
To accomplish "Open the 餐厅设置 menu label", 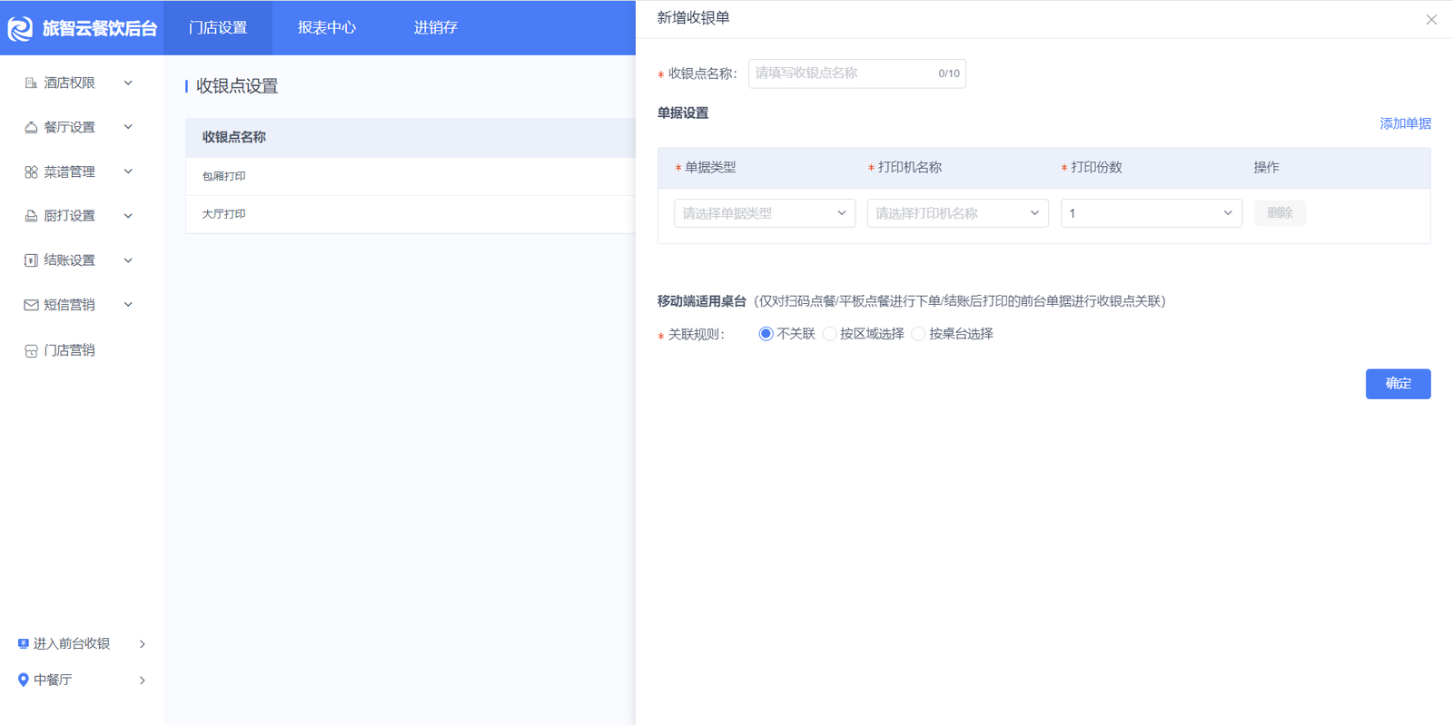I will tap(69, 127).
